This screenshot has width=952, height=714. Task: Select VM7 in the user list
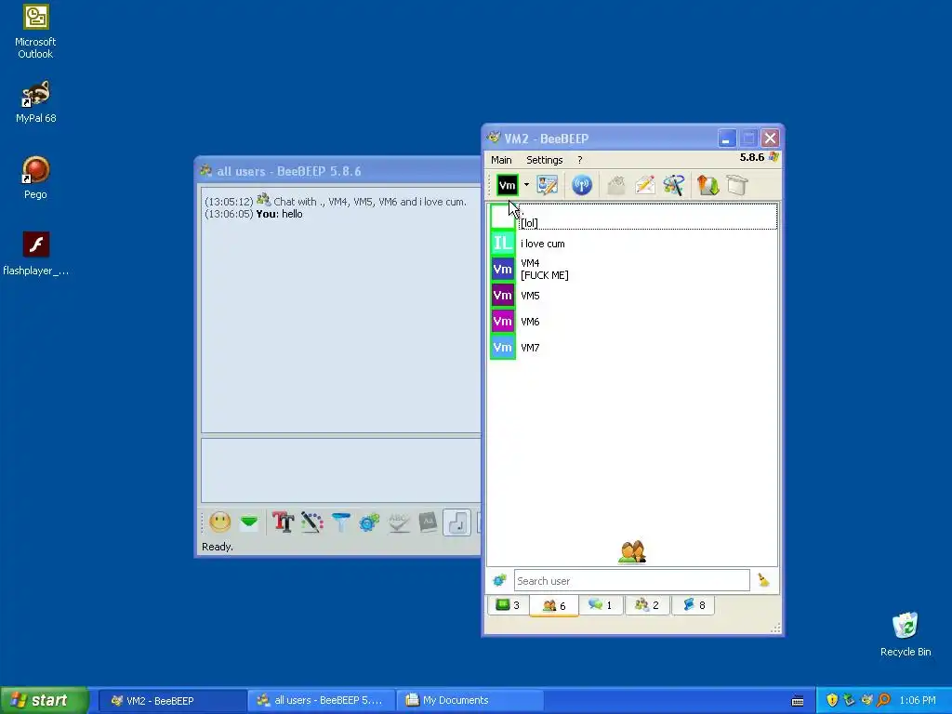tap(632, 348)
